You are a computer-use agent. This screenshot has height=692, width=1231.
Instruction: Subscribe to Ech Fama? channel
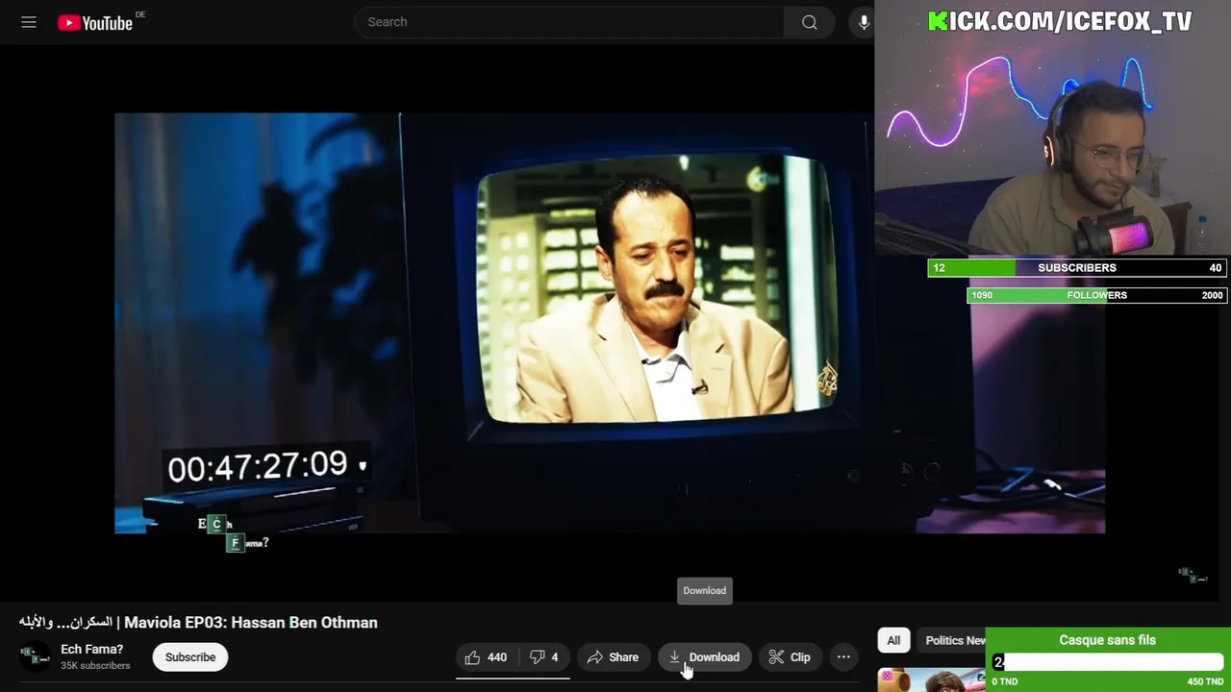190,657
